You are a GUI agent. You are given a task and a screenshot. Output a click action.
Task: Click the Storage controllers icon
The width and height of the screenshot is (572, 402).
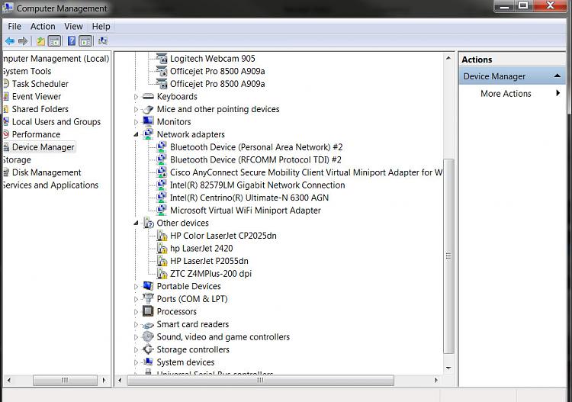pyautogui.click(x=148, y=349)
